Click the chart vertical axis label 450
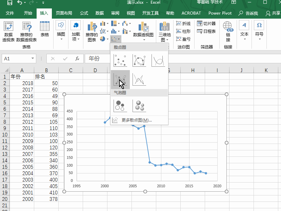The width and height of the screenshot is (281, 211). 70,111
